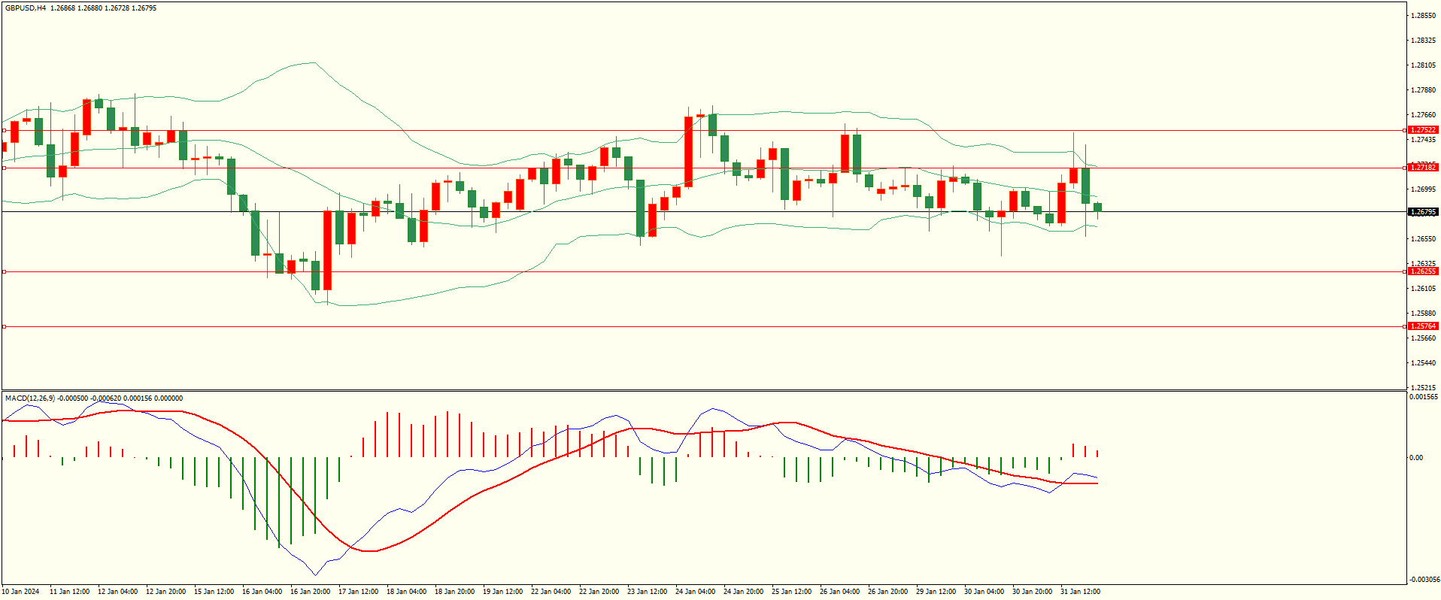Select the red 1.25764 price level tag
Screen dimensions: 1441x600
click(1423, 326)
